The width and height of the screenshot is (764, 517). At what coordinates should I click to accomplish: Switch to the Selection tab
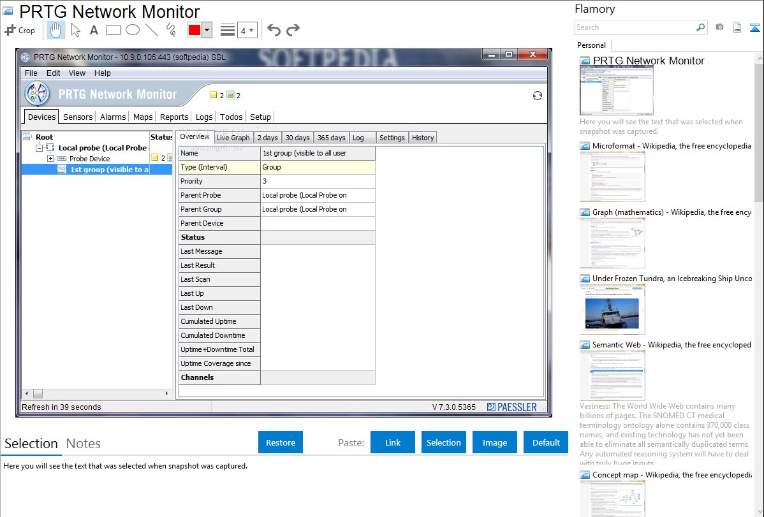point(31,444)
